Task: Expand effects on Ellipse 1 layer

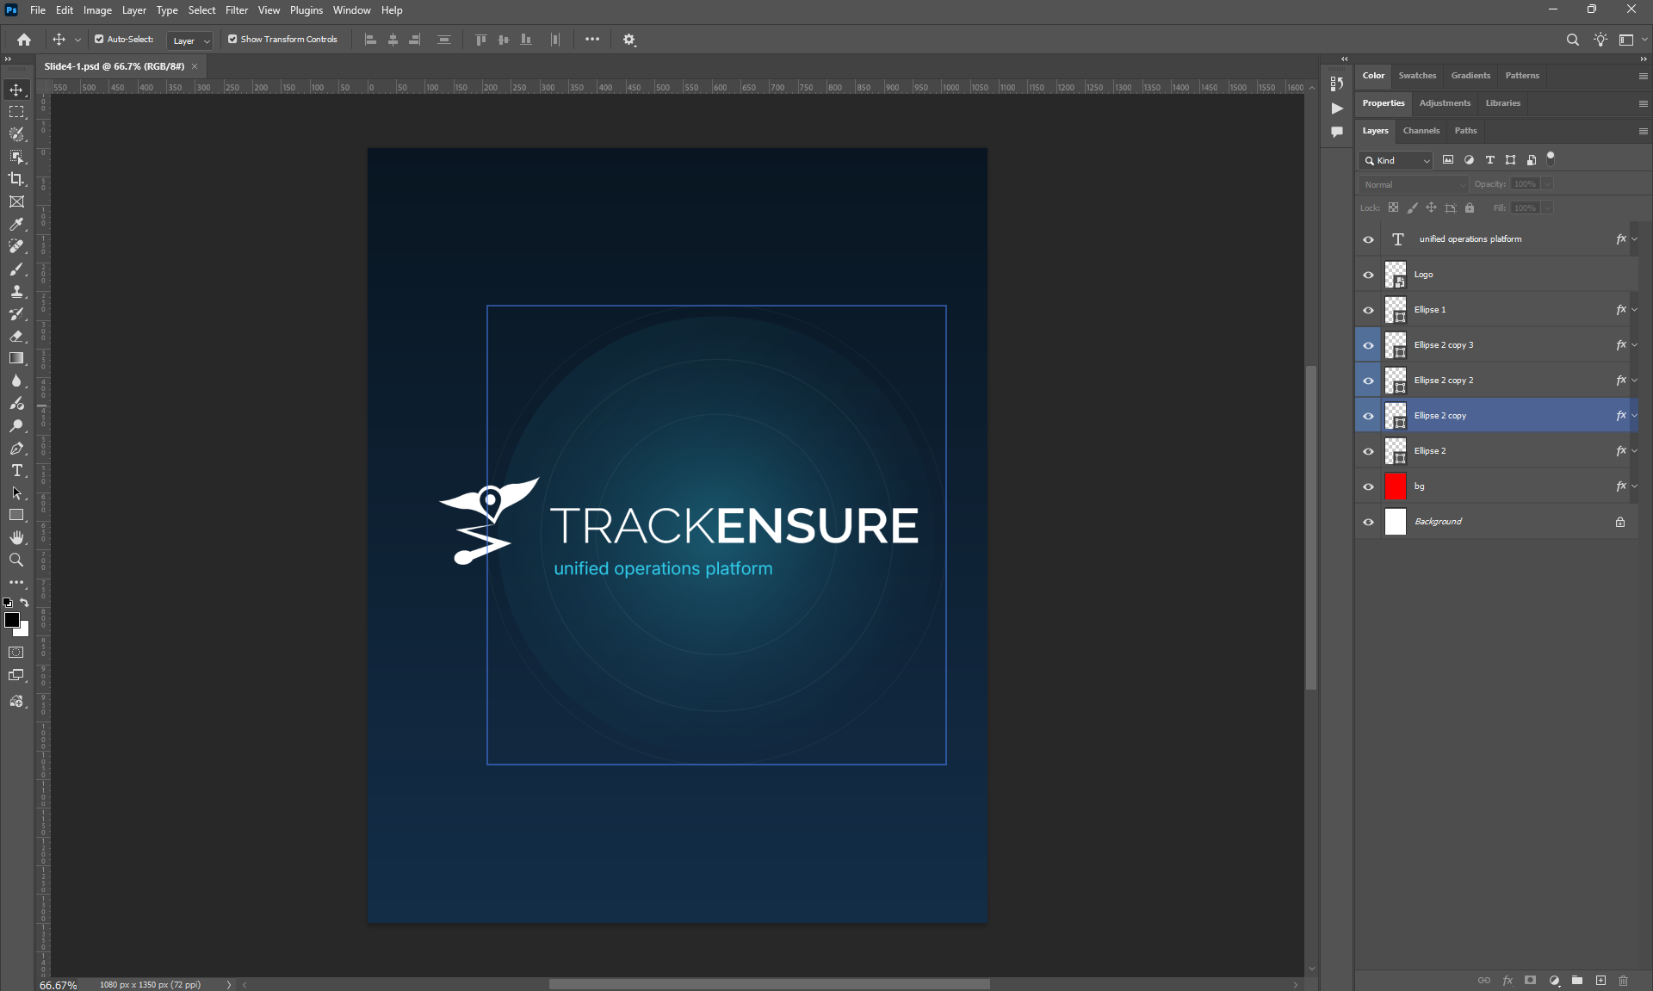Action: click(1635, 310)
